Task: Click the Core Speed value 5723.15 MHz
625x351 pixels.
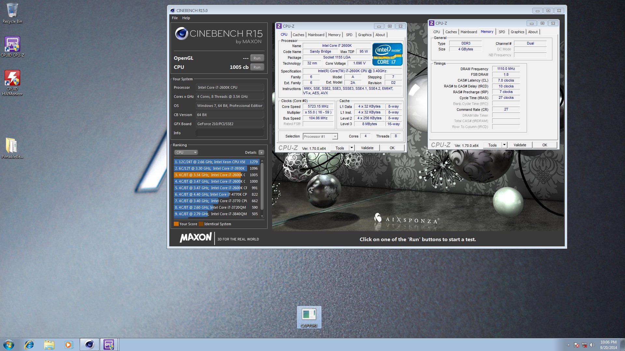Action: [x=318, y=107]
